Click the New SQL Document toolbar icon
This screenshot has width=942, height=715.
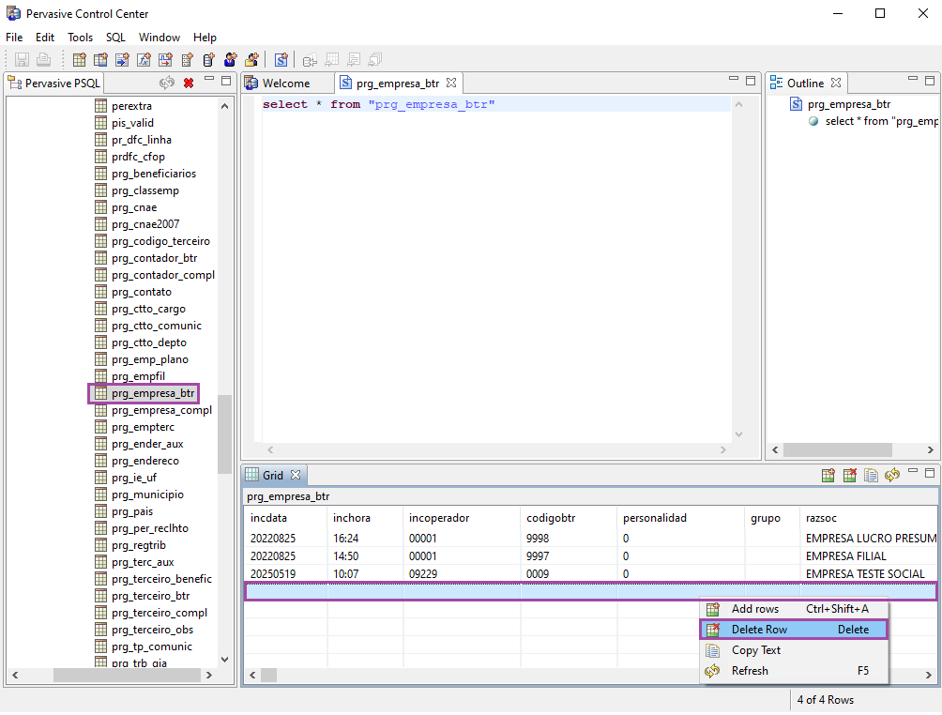[281, 60]
